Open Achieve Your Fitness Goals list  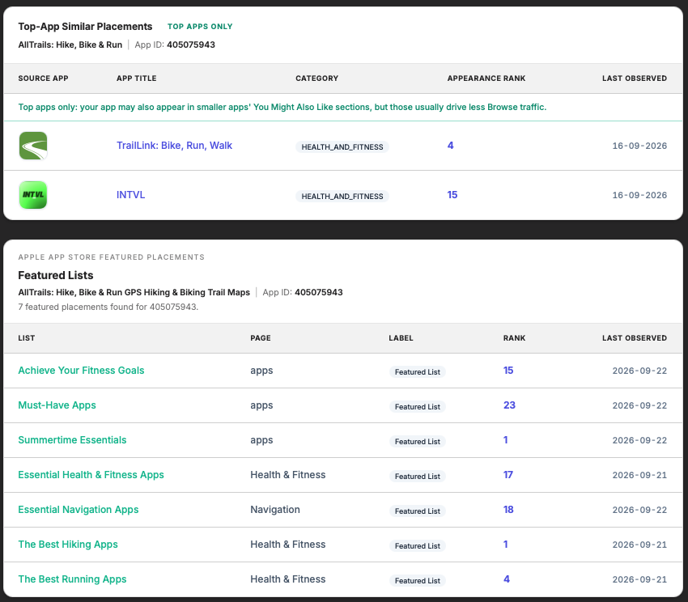pyautogui.click(x=81, y=371)
